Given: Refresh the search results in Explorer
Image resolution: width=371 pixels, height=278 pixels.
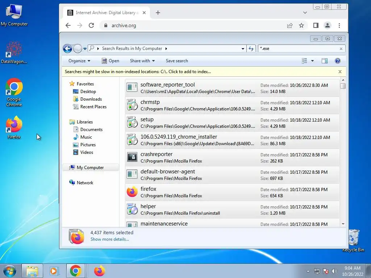Looking at the screenshot, I should click(251, 49).
